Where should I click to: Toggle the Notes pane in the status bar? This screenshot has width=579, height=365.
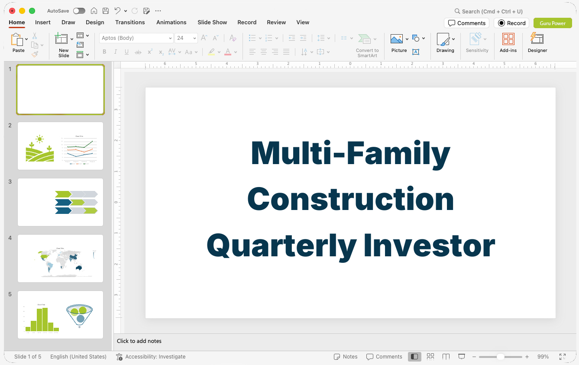[x=346, y=357]
